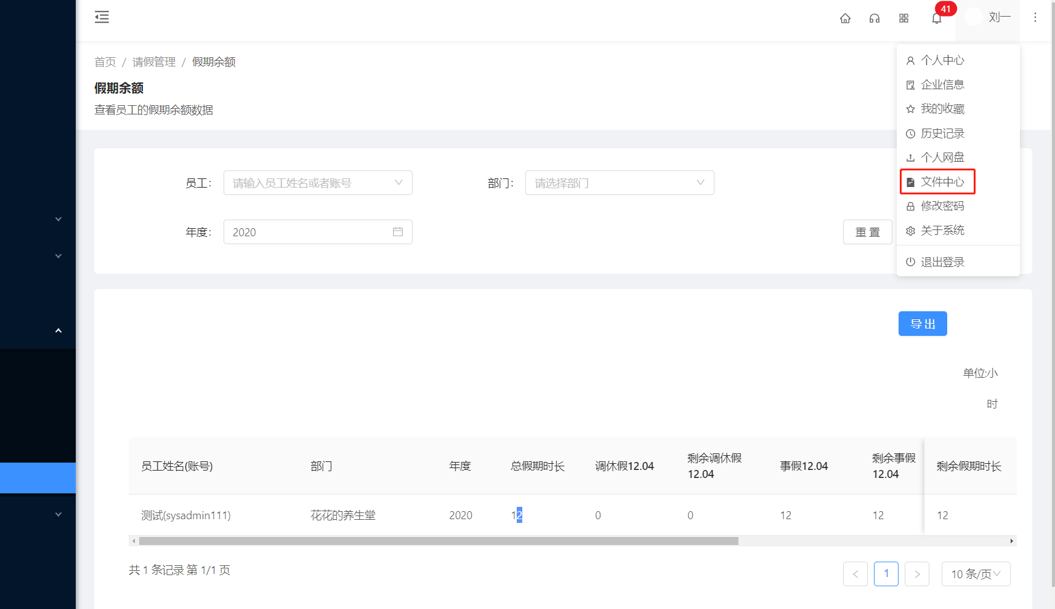Open 历史记录 menu entry

[x=958, y=133]
